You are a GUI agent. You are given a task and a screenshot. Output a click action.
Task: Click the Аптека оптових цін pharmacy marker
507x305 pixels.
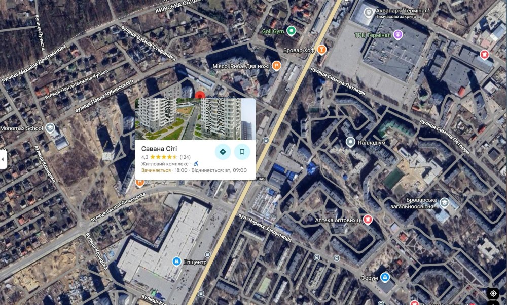367,220
